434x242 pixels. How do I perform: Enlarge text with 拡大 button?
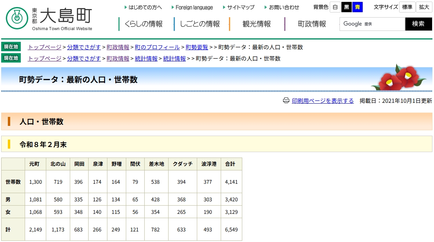(x=424, y=7)
